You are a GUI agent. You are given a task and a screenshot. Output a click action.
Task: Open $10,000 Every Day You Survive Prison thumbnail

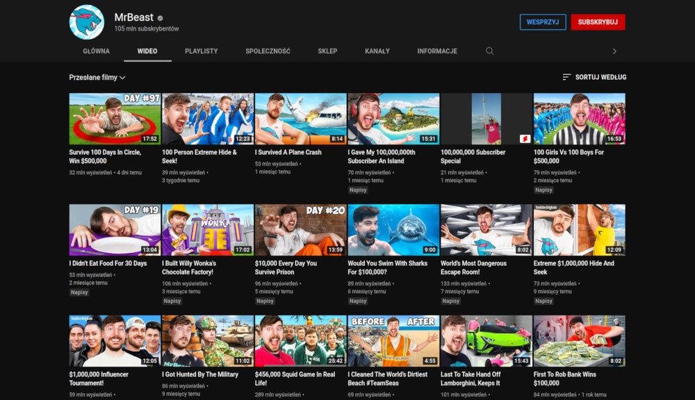(x=300, y=230)
